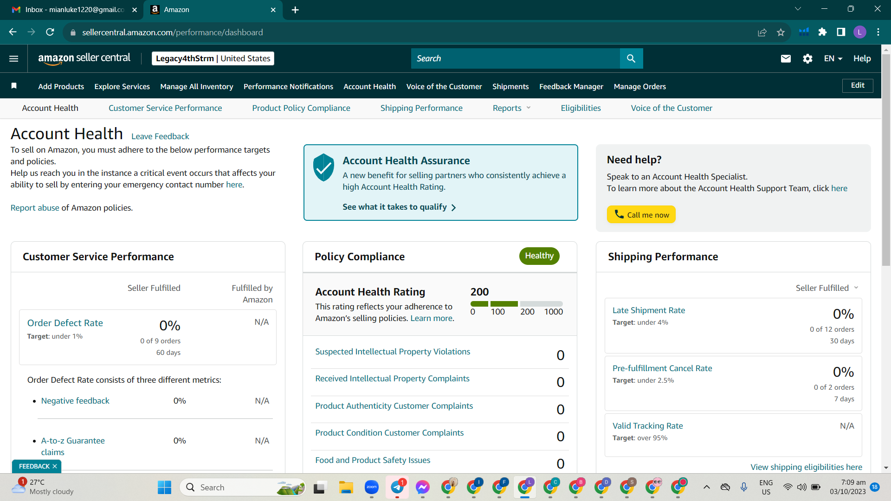Open the Late Shipment Rate link
The width and height of the screenshot is (891, 501).
tap(648, 310)
